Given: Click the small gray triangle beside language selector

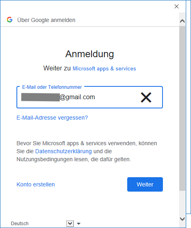Looking at the screenshot, I should tap(79, 224).
